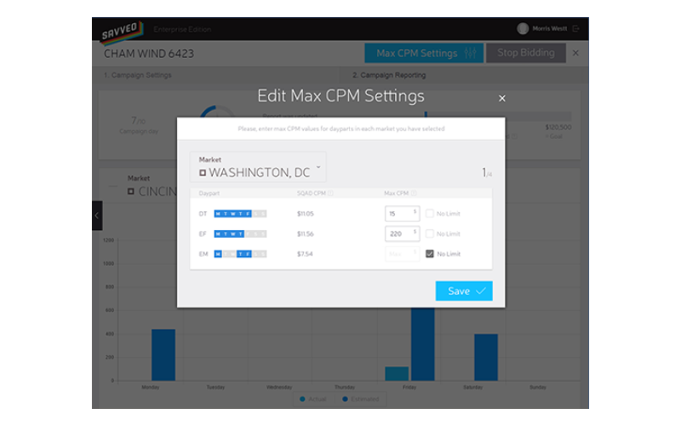Toggle Monday in the DT daypart row
The height and width of the screenshot is (426, 681).
(x=218, y=214)
